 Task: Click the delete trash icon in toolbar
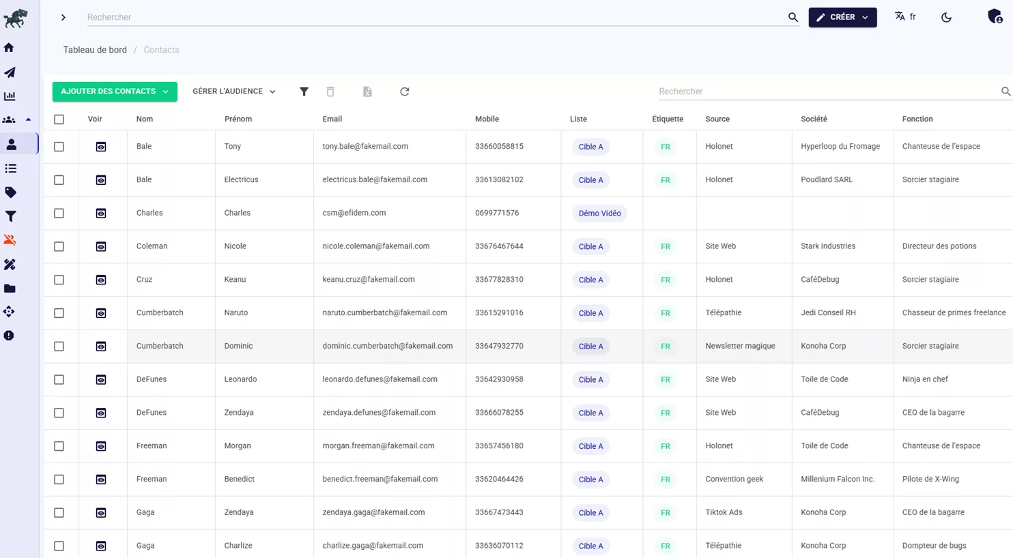click(x=330, y=91)
